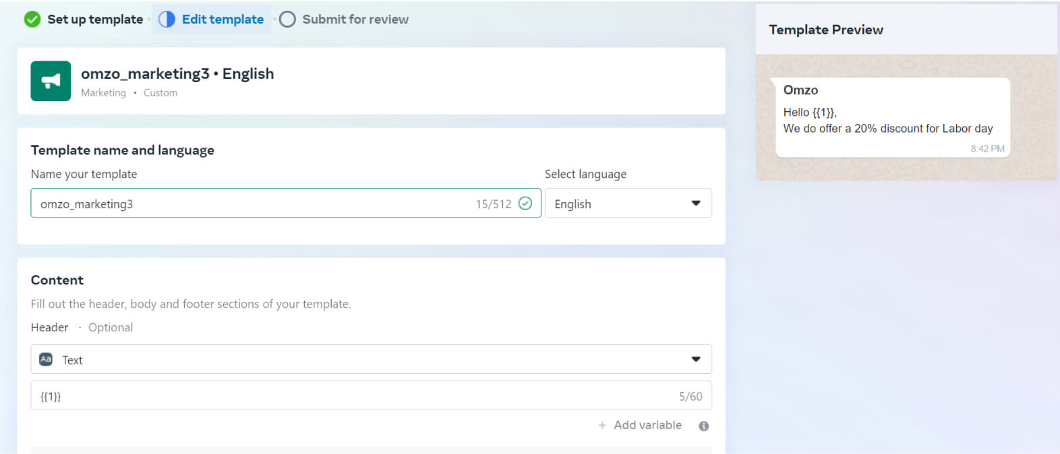Viewport: 1060px width, 454px height.
Task: Click the half-filled circle Edit template icon
Action: coord(167,20)
